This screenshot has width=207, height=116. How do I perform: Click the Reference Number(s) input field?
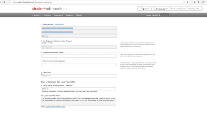click(x=79, y=64)
